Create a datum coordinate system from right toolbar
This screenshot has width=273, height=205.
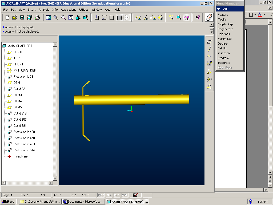coord(209,79)
